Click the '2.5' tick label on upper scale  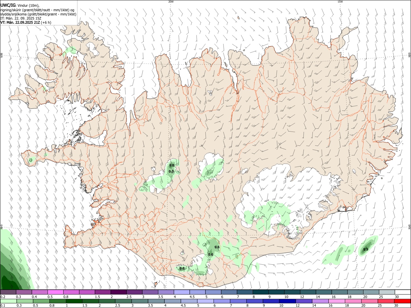[x=129, y=297]
